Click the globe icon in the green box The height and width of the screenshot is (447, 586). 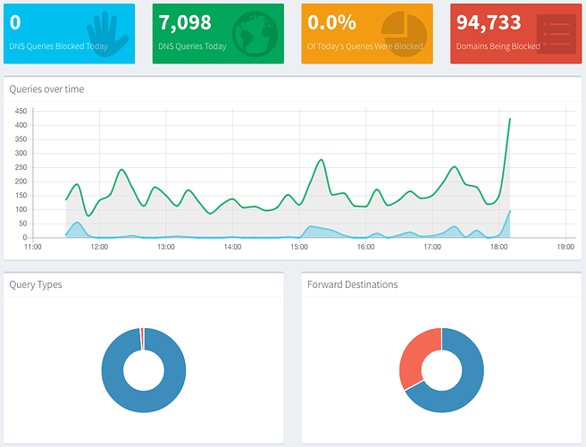255,32
